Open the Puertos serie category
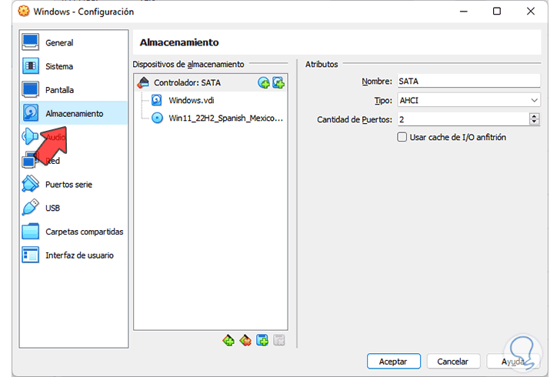Viewport: 560px width, 377px height. coord(74,185)
